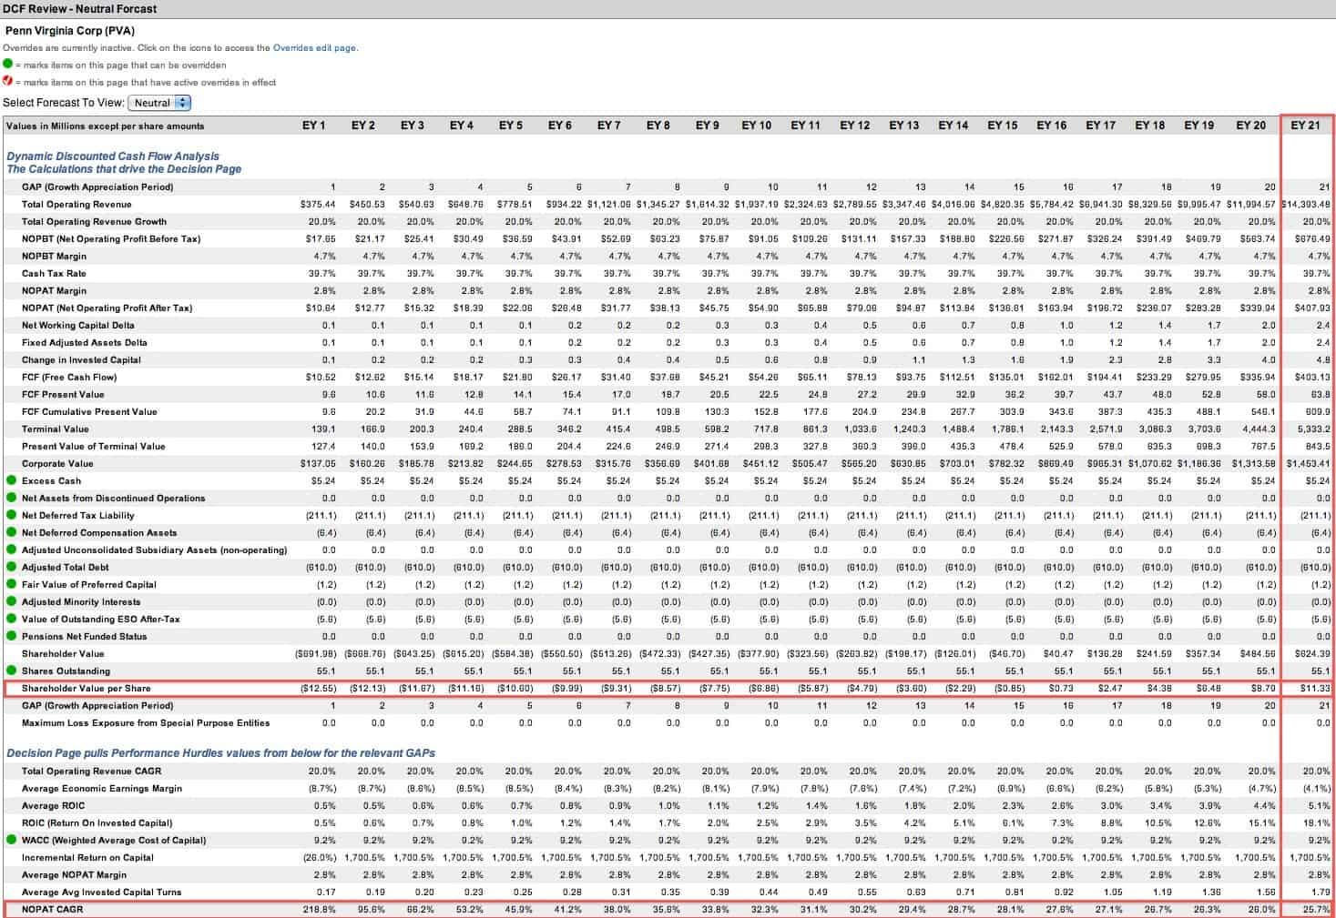Follow the Overrides edit page link
The width and height of the screenshot is (1336, 918).
click(x=314, y=48)
